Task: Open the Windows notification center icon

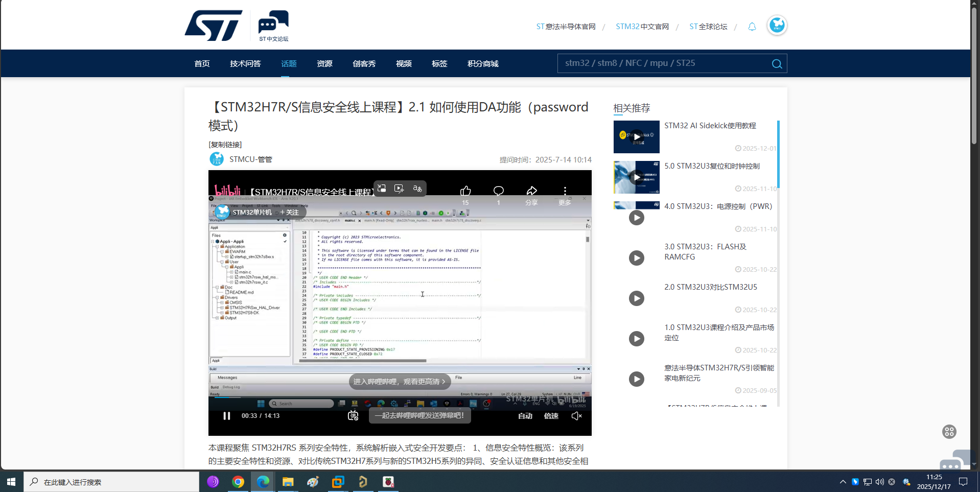Action: click(x=963, y=482)
